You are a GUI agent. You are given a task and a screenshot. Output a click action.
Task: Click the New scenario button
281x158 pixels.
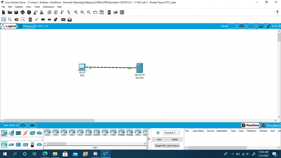click(x=159, y=140)
